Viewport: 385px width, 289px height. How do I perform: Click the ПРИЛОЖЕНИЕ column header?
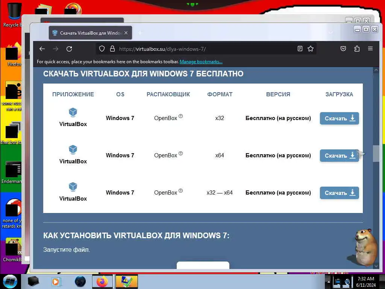pyautogui.click(x=73, y=94)
